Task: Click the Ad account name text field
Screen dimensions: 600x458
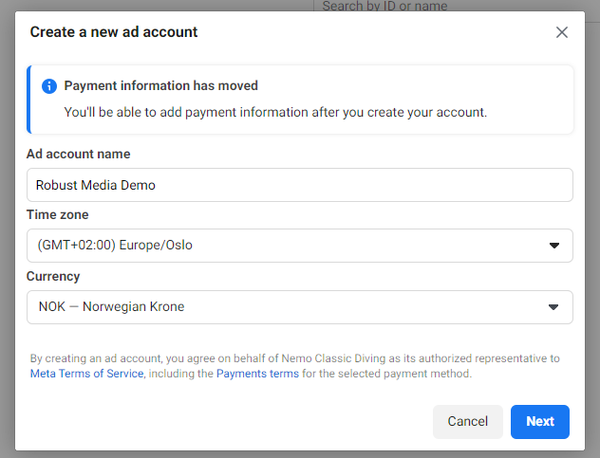Action: coord(299,185)
